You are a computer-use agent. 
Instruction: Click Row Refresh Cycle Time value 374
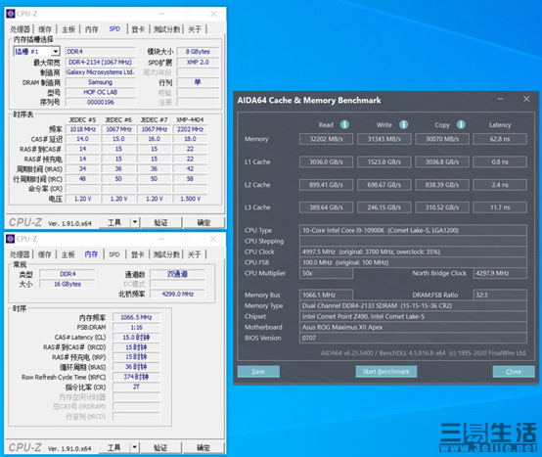(x=136, y=377)
